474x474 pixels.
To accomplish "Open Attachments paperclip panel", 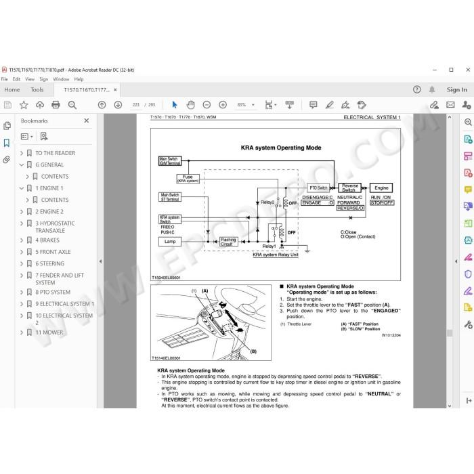I will [7, 160].
